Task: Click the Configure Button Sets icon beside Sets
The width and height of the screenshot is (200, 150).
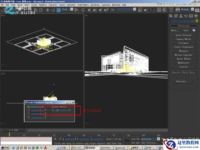Action: pos(194,30)
